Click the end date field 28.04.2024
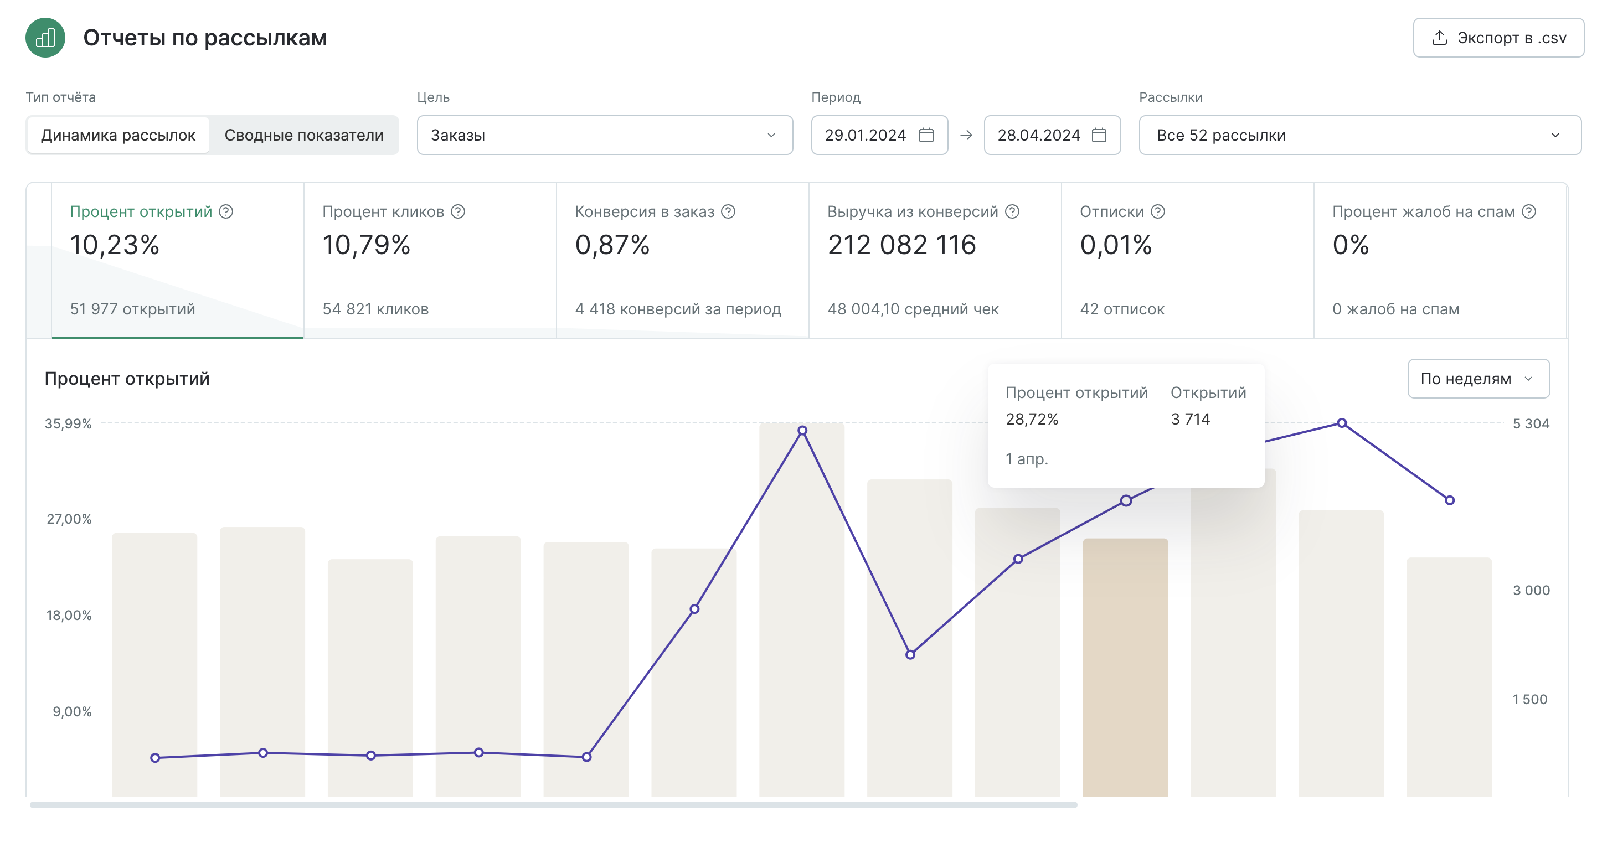The width and height of the screenshot is (1597, 858). point(1052,135)
